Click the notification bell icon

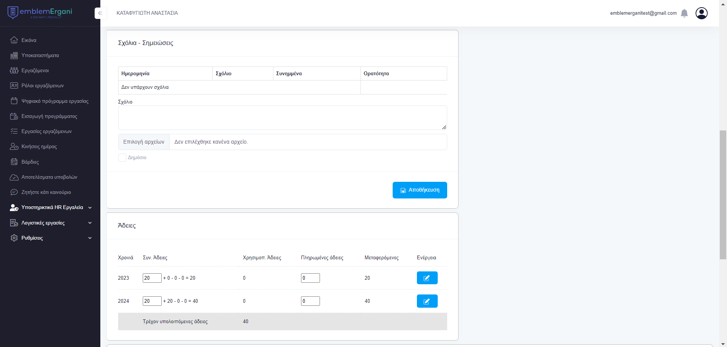pyautogui.click(x=684, y=13)
